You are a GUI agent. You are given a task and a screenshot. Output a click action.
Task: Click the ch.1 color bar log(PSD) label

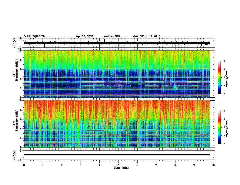[x=227, y=79]
